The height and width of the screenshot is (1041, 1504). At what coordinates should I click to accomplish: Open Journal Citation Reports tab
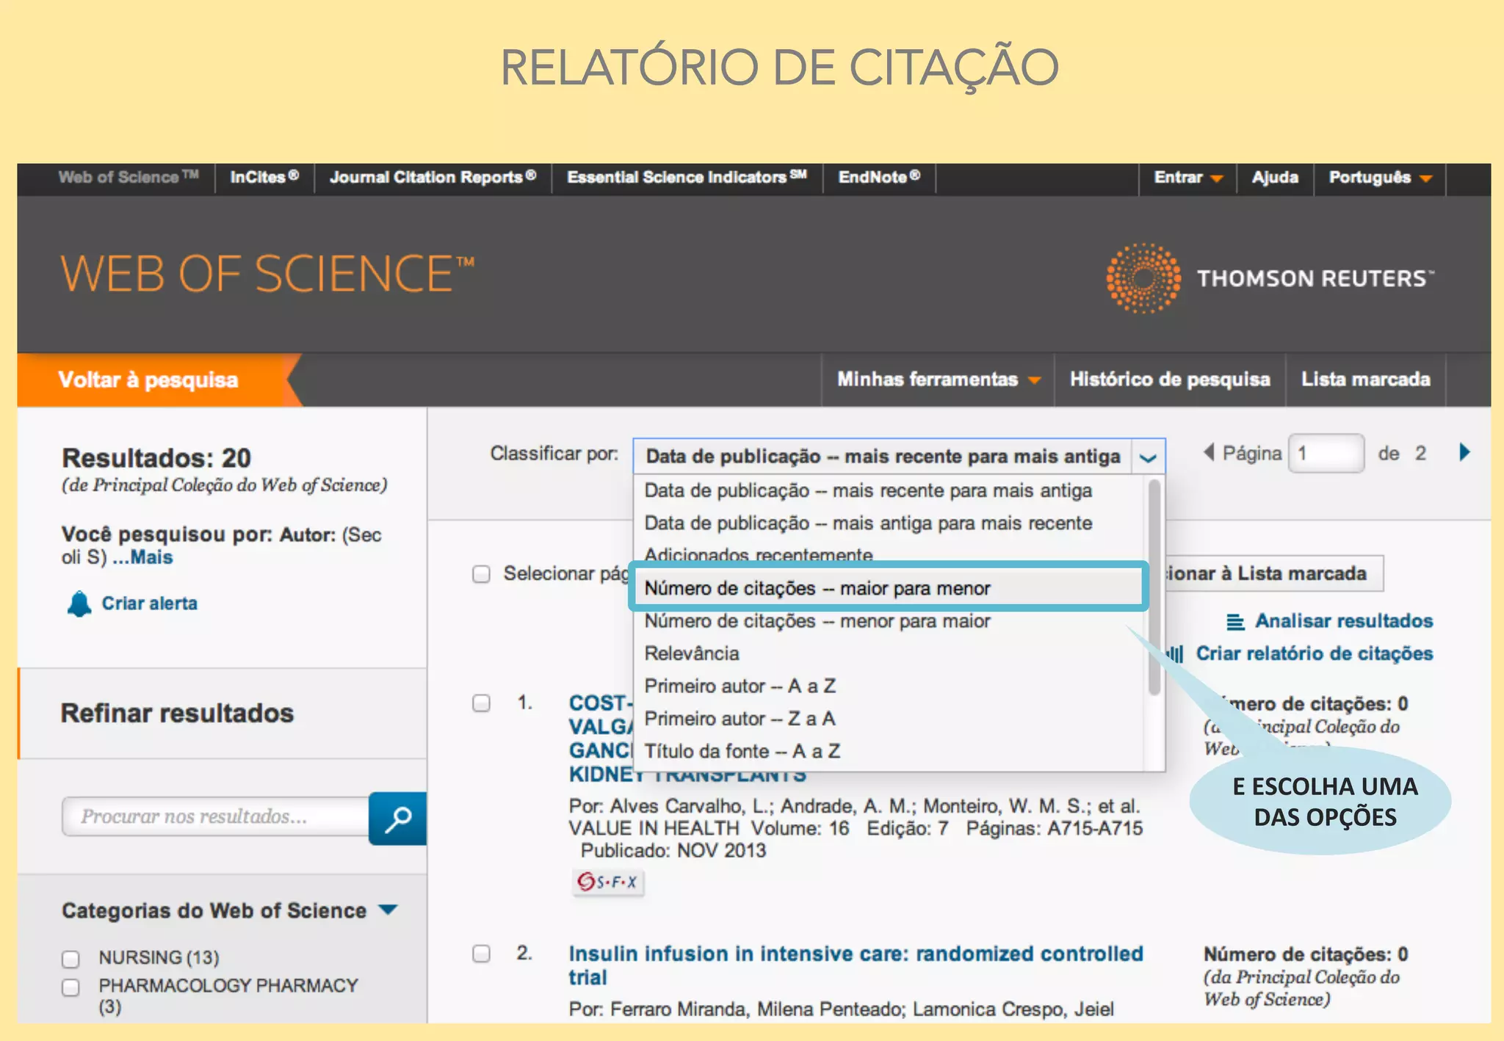433,178
